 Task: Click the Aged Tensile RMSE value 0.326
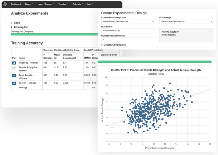point(87,75)
